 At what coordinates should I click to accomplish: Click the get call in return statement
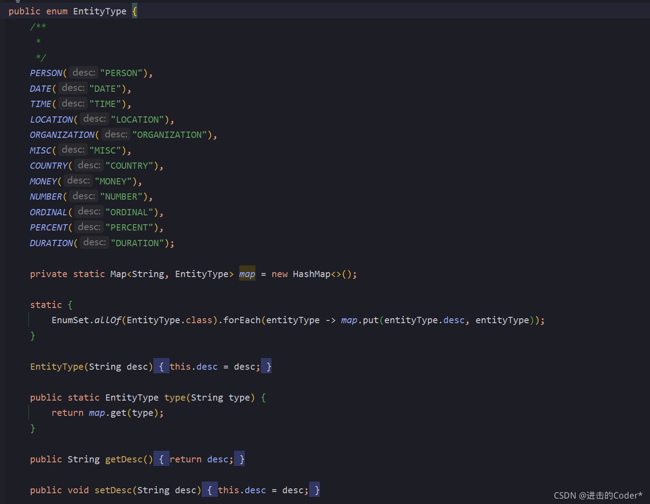pyautogui.click(x=119, y=413)
